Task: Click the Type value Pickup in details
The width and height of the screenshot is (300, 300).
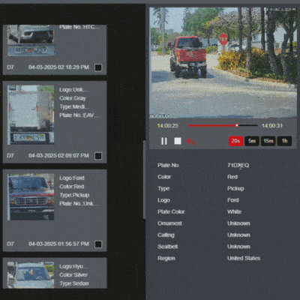Action: point(235,188)
